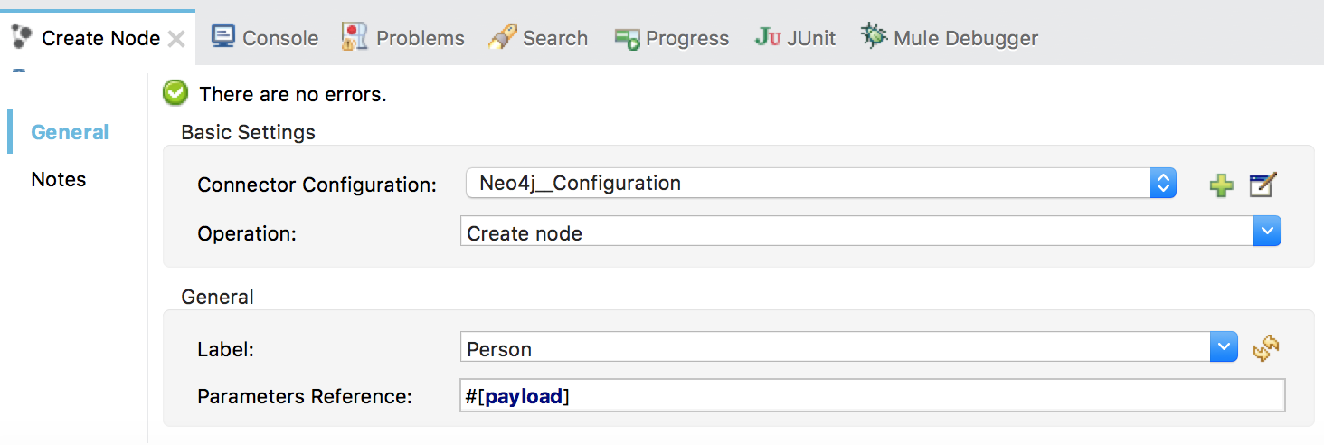
Task: Click the 'Parameters Reference:' label
Action: (x=305, y=396)
